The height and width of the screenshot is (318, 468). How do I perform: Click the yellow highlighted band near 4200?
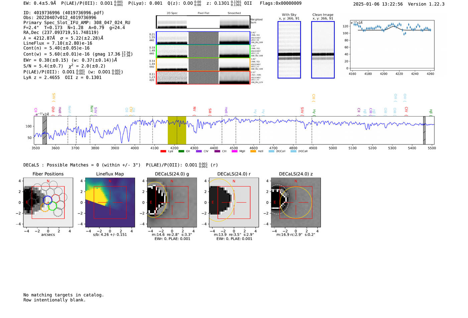coord(177,130)
